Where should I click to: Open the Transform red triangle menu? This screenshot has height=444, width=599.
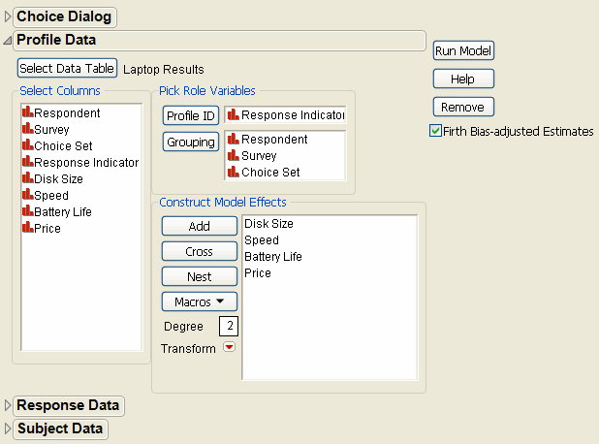(x=229, y=349)
